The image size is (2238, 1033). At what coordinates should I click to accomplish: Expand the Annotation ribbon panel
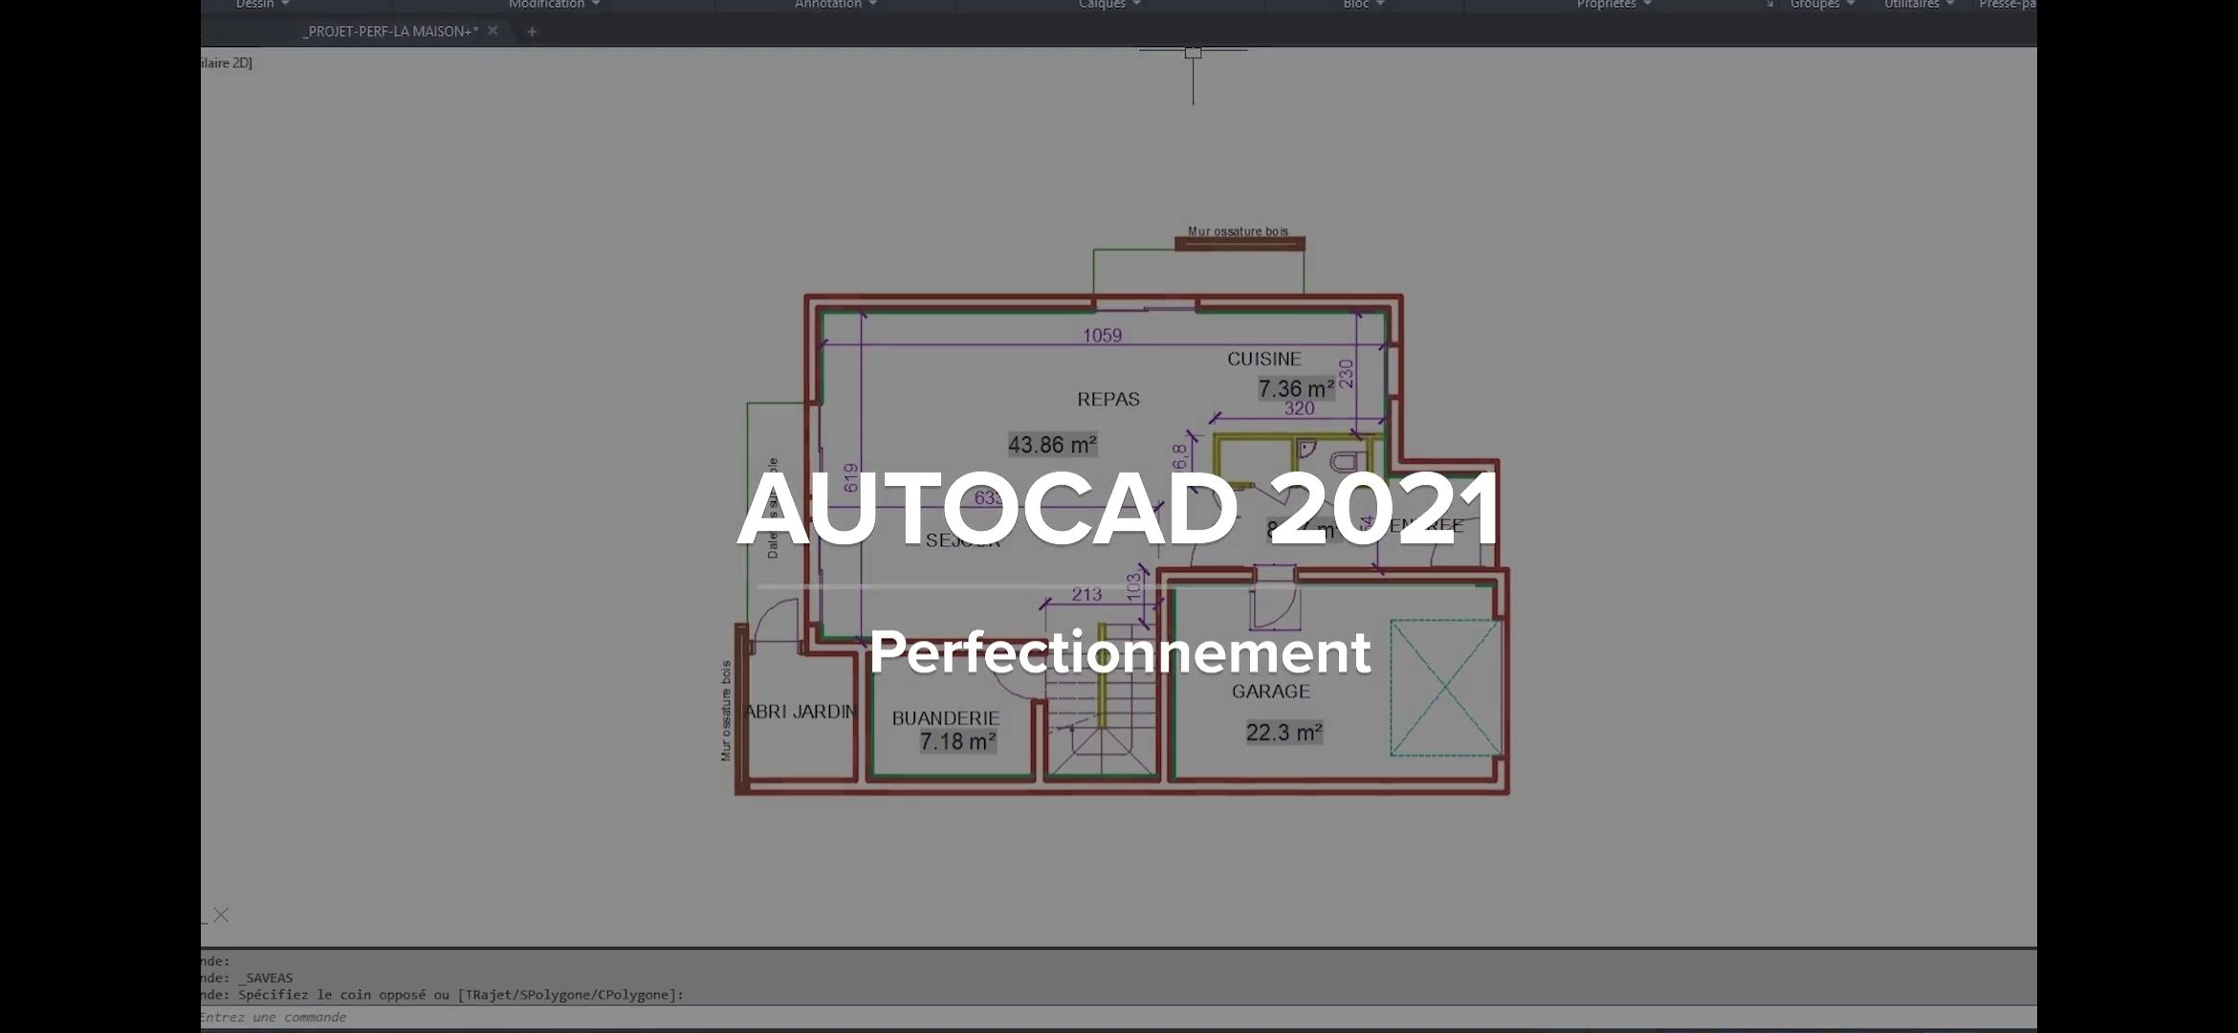[836, 5]
